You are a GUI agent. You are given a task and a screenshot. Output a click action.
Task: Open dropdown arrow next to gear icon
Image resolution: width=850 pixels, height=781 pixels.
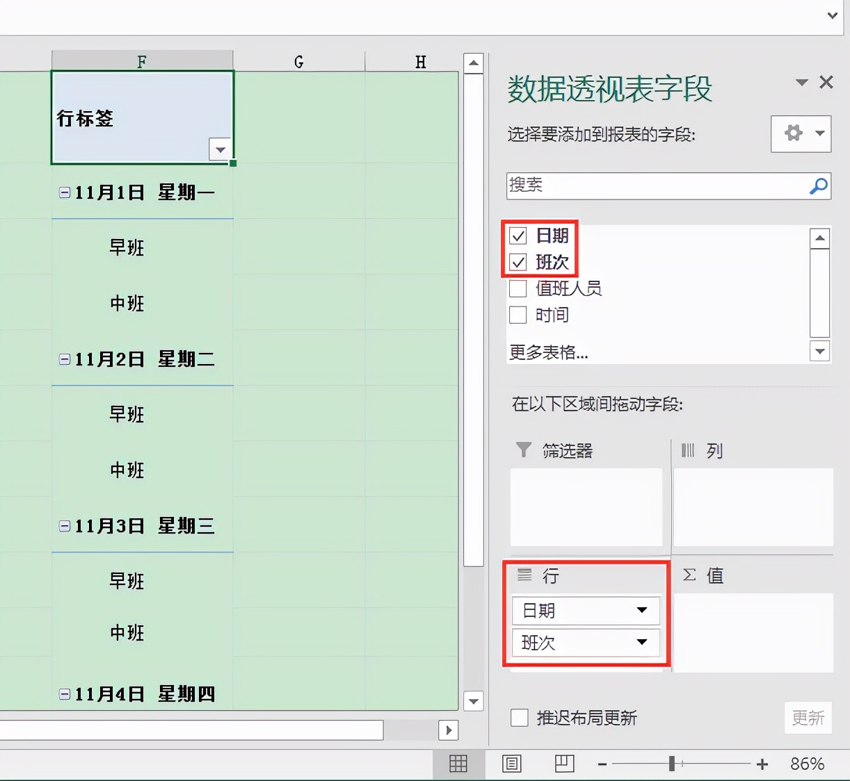click(820, 133)
